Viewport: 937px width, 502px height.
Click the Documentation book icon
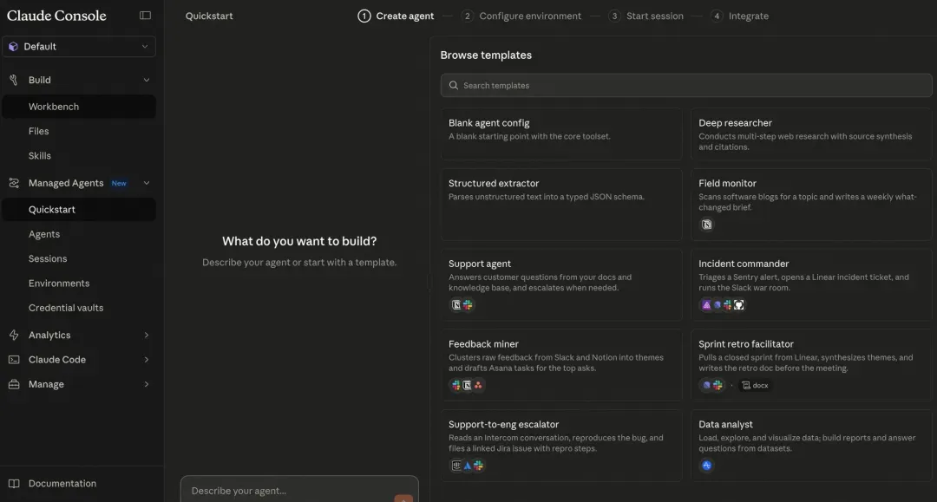(14, 484)
